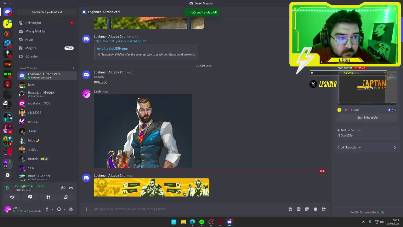Open the DM with ! XAJI
The image size is (403, 227).
(x=47, y=168)
